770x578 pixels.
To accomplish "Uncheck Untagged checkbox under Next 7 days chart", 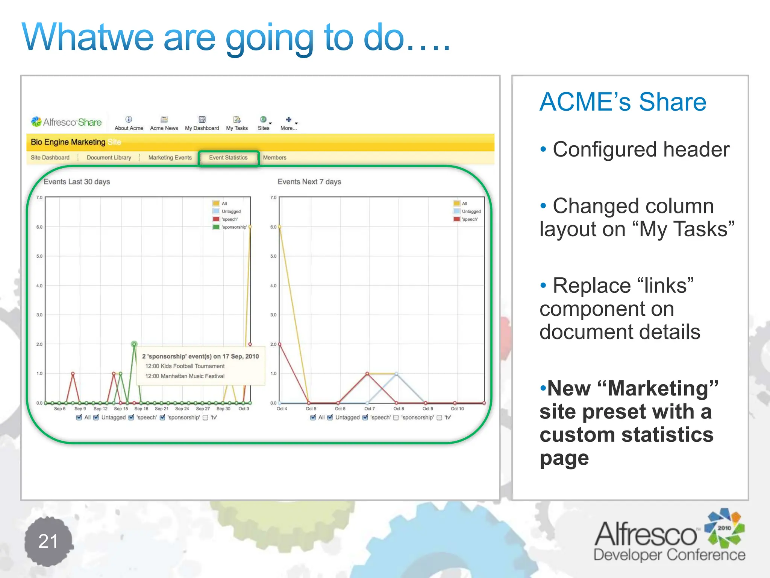I will [330, 417].
